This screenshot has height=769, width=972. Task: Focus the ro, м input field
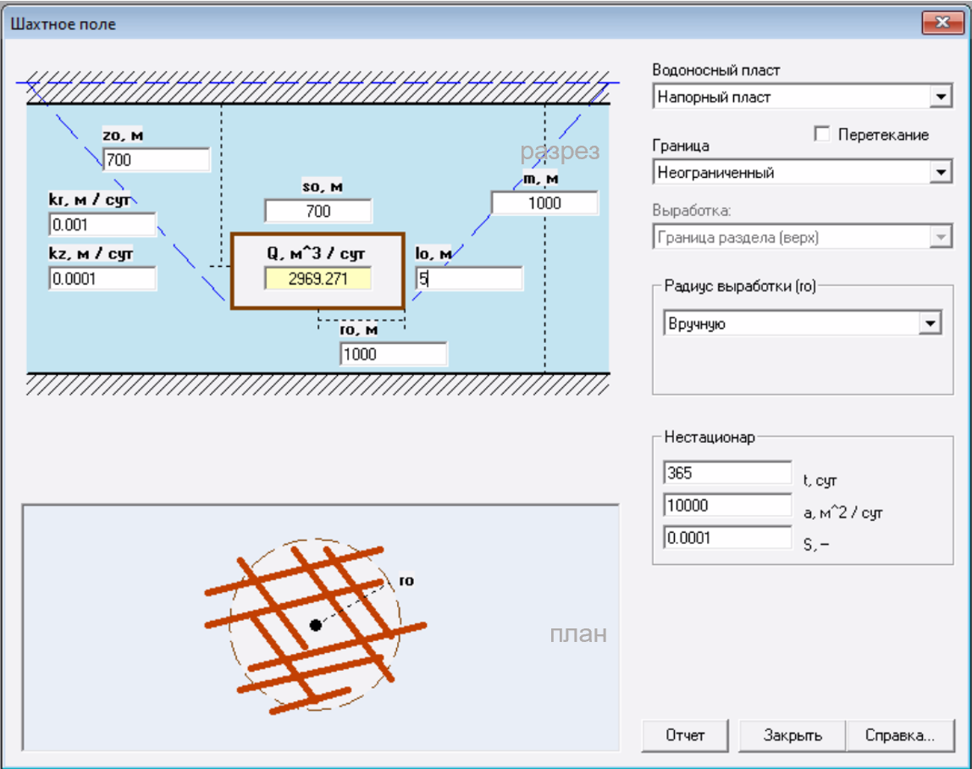[x=393, y=354]
